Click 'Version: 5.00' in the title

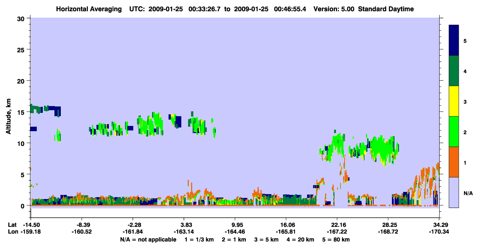(334, 9)
